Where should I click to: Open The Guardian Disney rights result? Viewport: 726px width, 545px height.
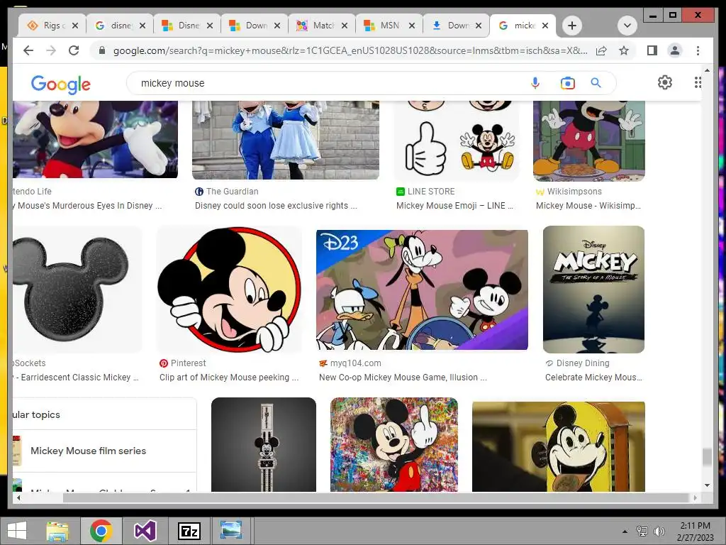(x=276, y=206)
